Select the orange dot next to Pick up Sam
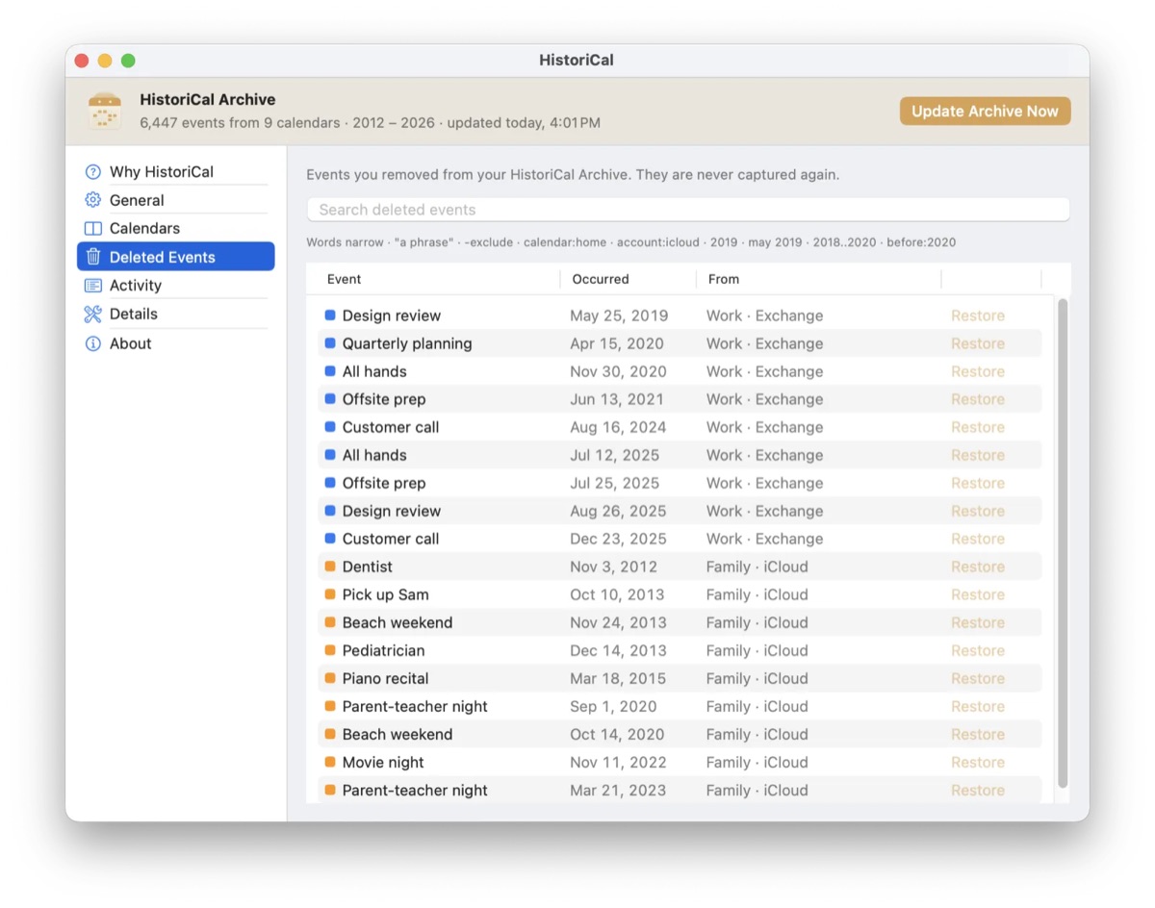Viewport: 1155px width, 908px height. pos(330,594)
